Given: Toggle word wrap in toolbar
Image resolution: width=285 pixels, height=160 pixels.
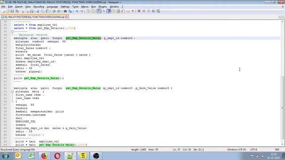Looking at the screenshot, I should pos(99,11).
